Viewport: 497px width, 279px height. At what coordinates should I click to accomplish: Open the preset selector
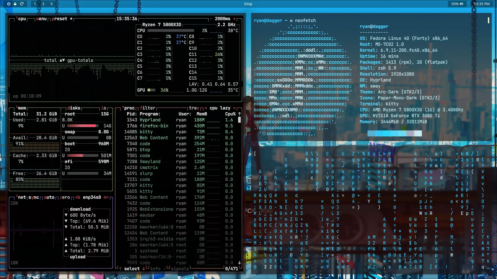[60, 19]
